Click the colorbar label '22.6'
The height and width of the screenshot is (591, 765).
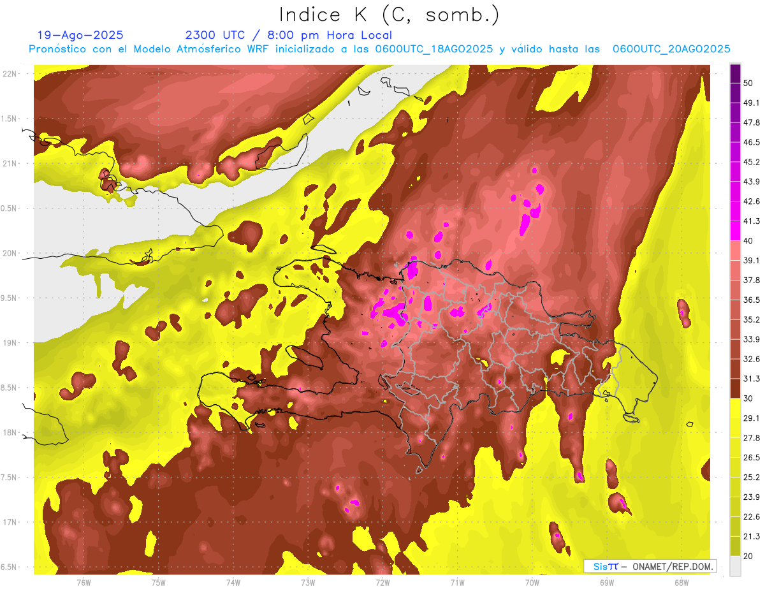[x=752, y=516]
